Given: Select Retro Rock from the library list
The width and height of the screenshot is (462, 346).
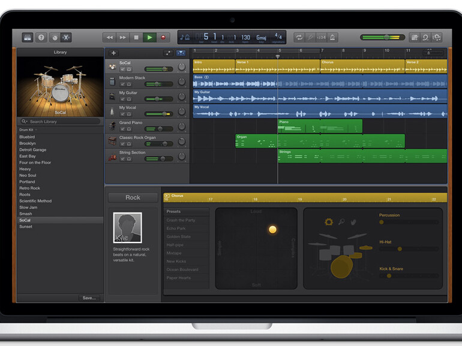Looking at the screenshot, I should [29, 188].
